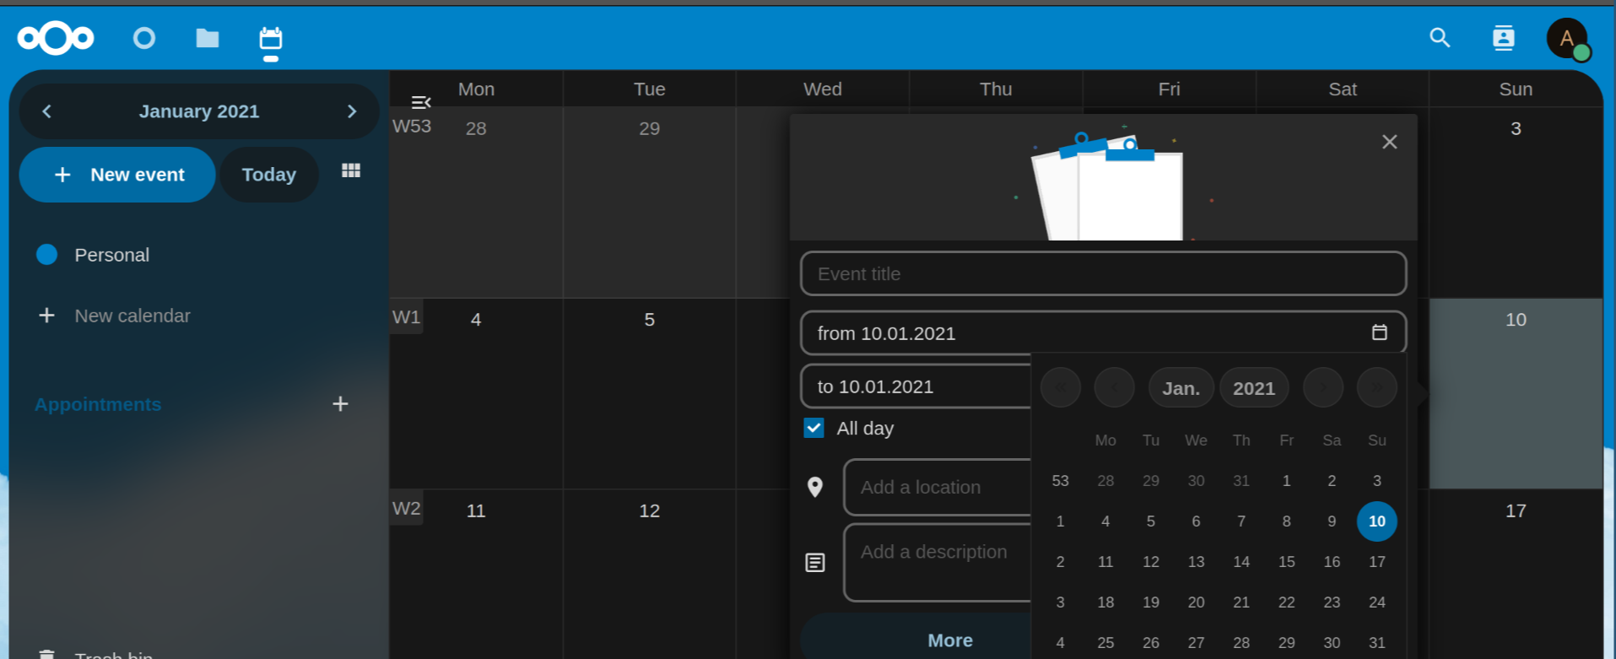Open week W1 in calendar grid

407,317
